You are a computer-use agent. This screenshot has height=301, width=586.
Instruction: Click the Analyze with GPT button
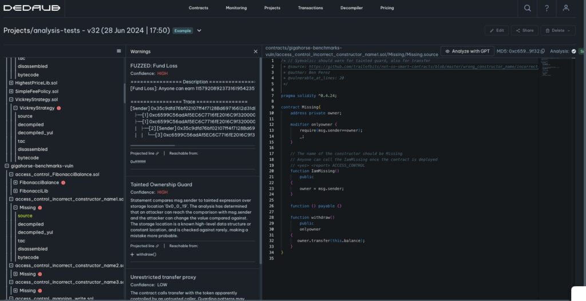coord(468,51)
